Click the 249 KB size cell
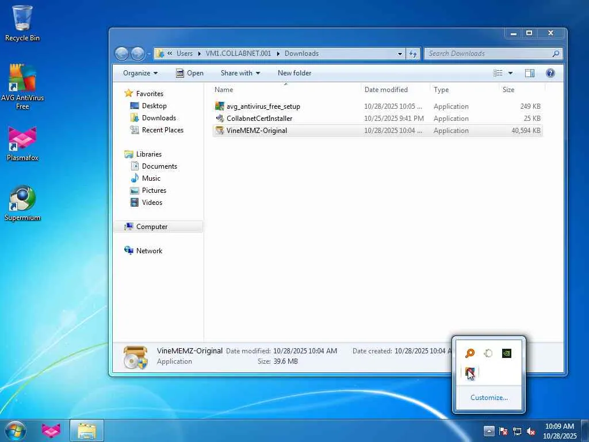The width and height of the screenshot is (589, 442). click(x=530, y=106)
